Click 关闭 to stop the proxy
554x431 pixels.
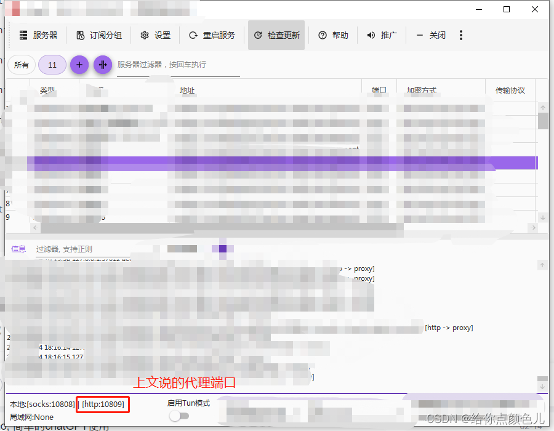[432, 35]
